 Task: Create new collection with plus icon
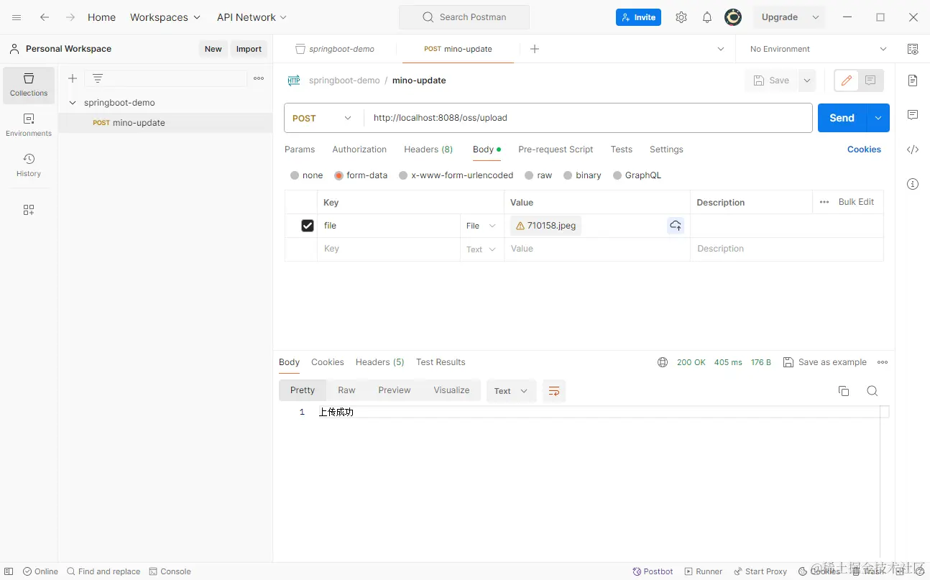[73, 78]
